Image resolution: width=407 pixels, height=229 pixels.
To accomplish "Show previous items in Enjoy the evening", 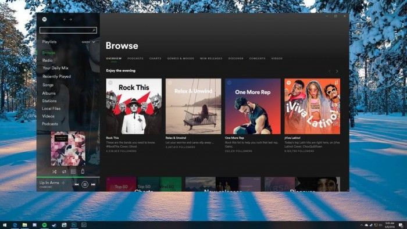I will [330, 71].
